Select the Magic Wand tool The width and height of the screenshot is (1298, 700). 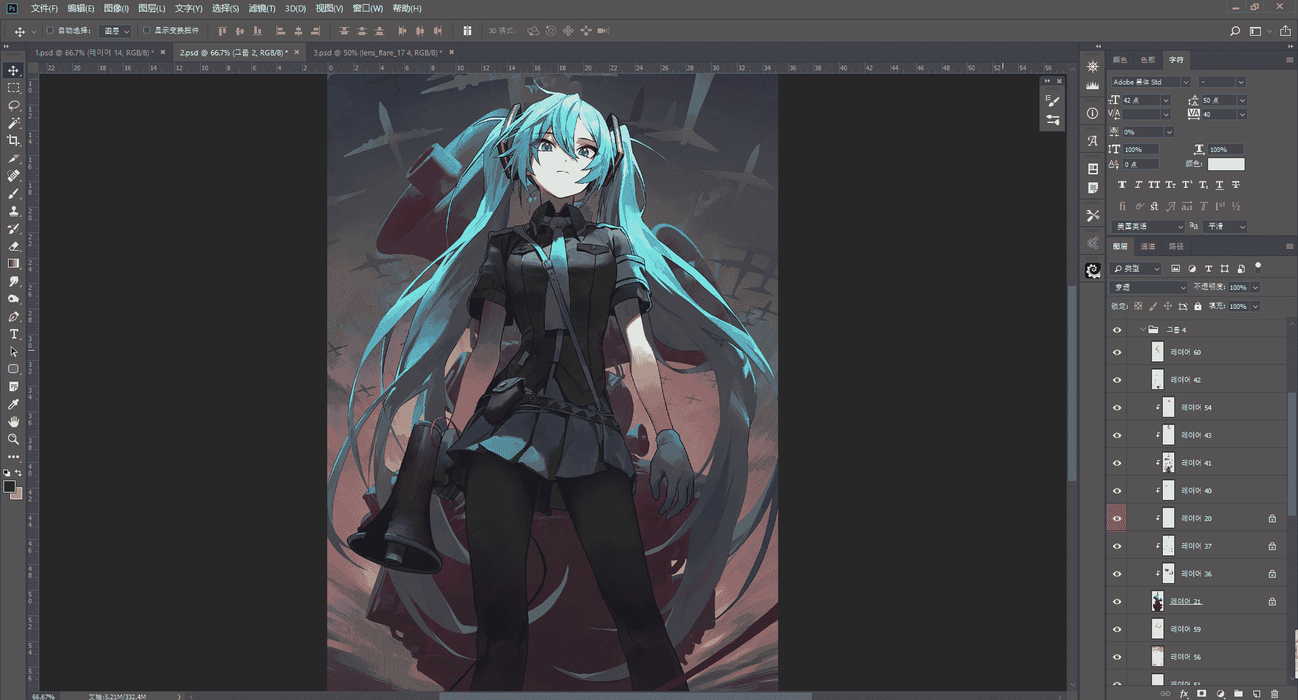14,123
